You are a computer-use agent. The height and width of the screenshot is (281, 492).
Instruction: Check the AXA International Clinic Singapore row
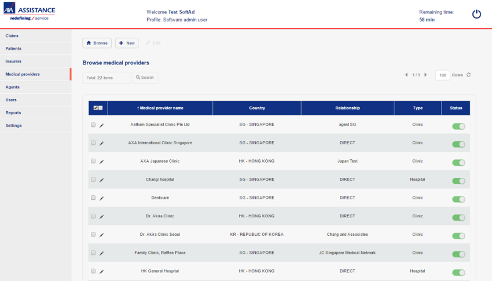click(x=93, y=143)
